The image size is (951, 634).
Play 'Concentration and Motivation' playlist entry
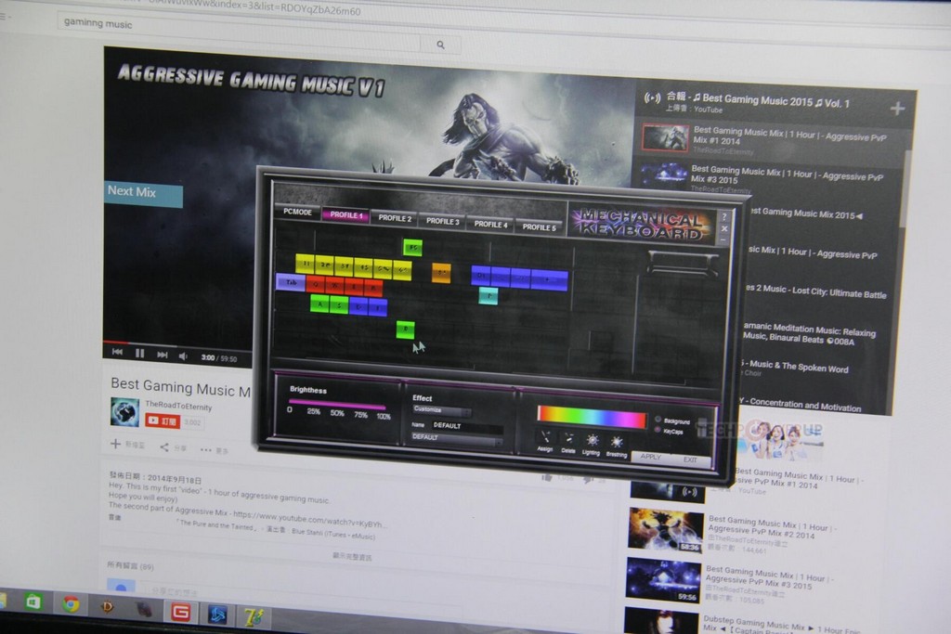pos(801,405)
